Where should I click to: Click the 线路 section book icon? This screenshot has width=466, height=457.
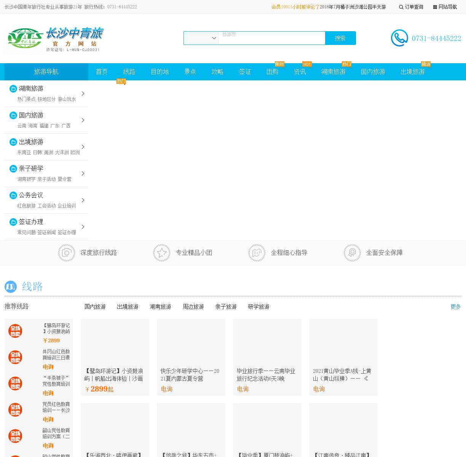pos(11,287)
